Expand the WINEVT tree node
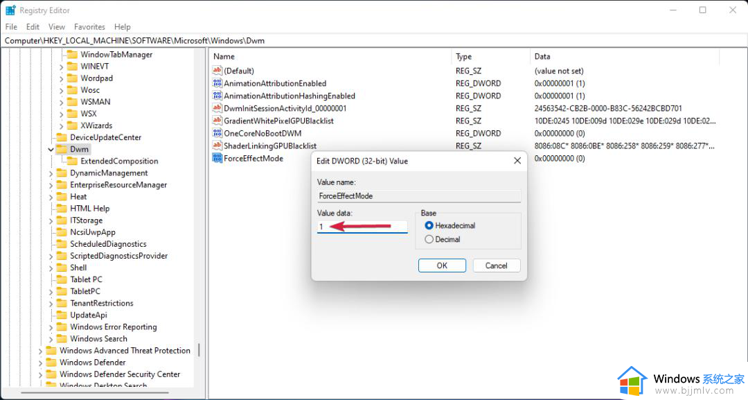 [x=61, y=67]
